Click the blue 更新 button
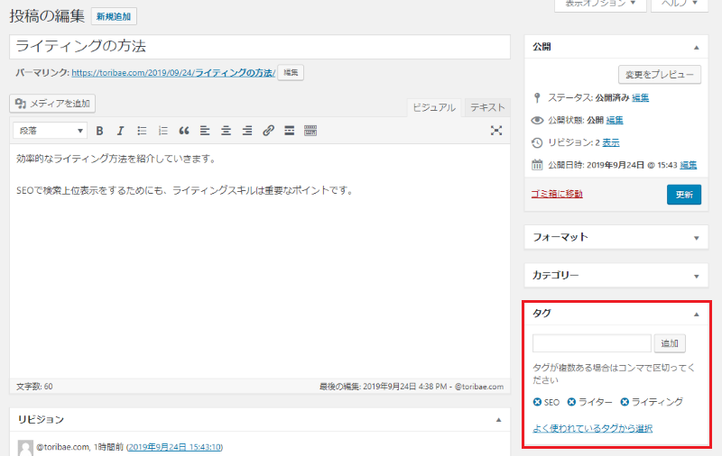Image resolution: width=722 pixels, height=456 pixels. [684, 195]
